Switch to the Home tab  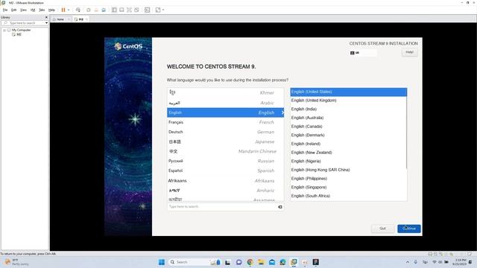[x=60, y=19]
